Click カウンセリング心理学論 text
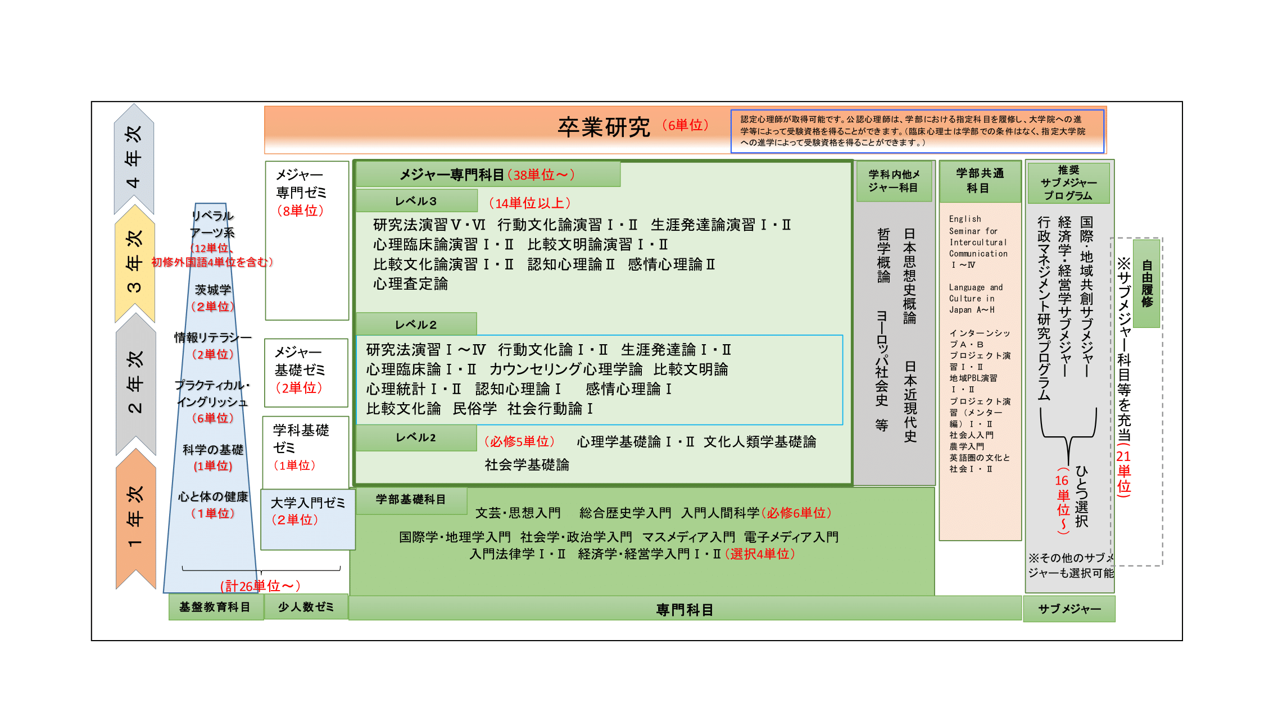Image resolution: width=1269 pixels, height=708 pixels. tap(566, 369)
